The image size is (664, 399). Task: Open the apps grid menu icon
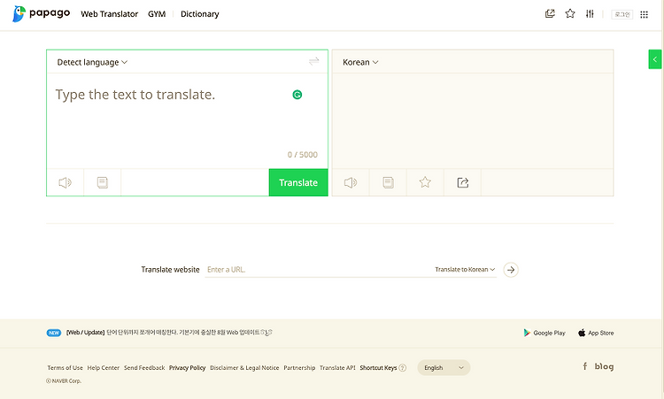click(x=645, y=15)
